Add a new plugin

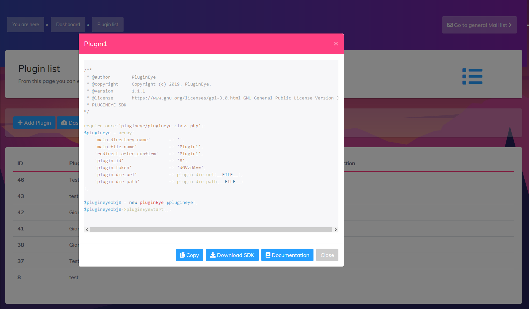[34, 123]
